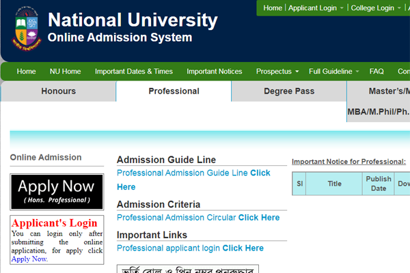The width and height of the screenshot is (410, 273).
Task: Click the Admission Criteria heading
Action: (159, 205)
